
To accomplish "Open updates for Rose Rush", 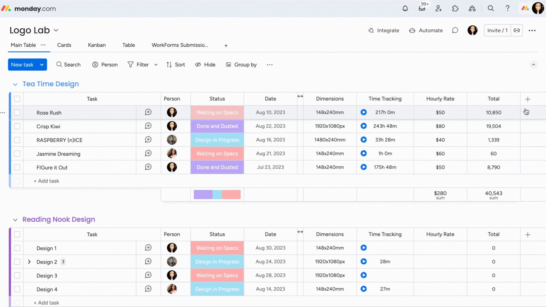I will (x=148, y=112).
